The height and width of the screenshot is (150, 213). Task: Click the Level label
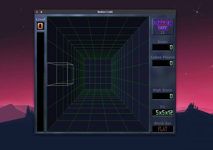click(40, 19)
